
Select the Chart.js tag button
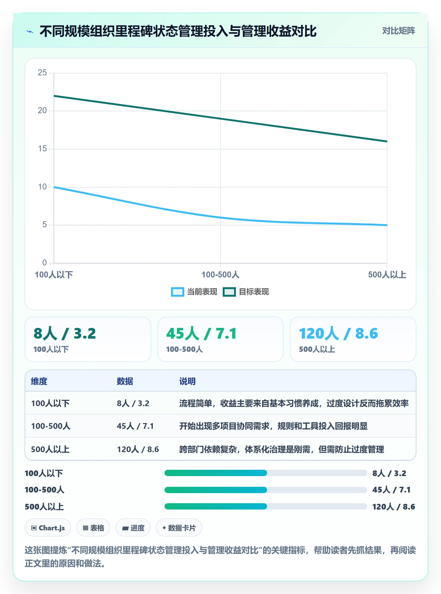pos(48,528)
